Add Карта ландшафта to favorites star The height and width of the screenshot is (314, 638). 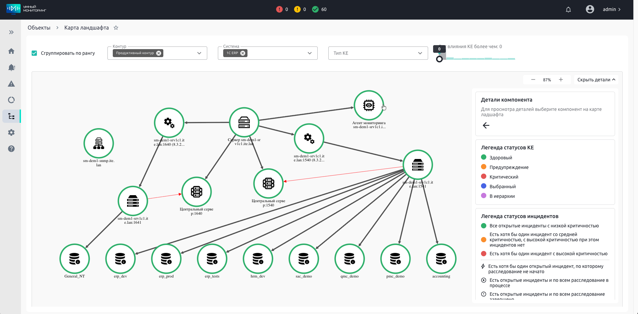tap(116, 28)
